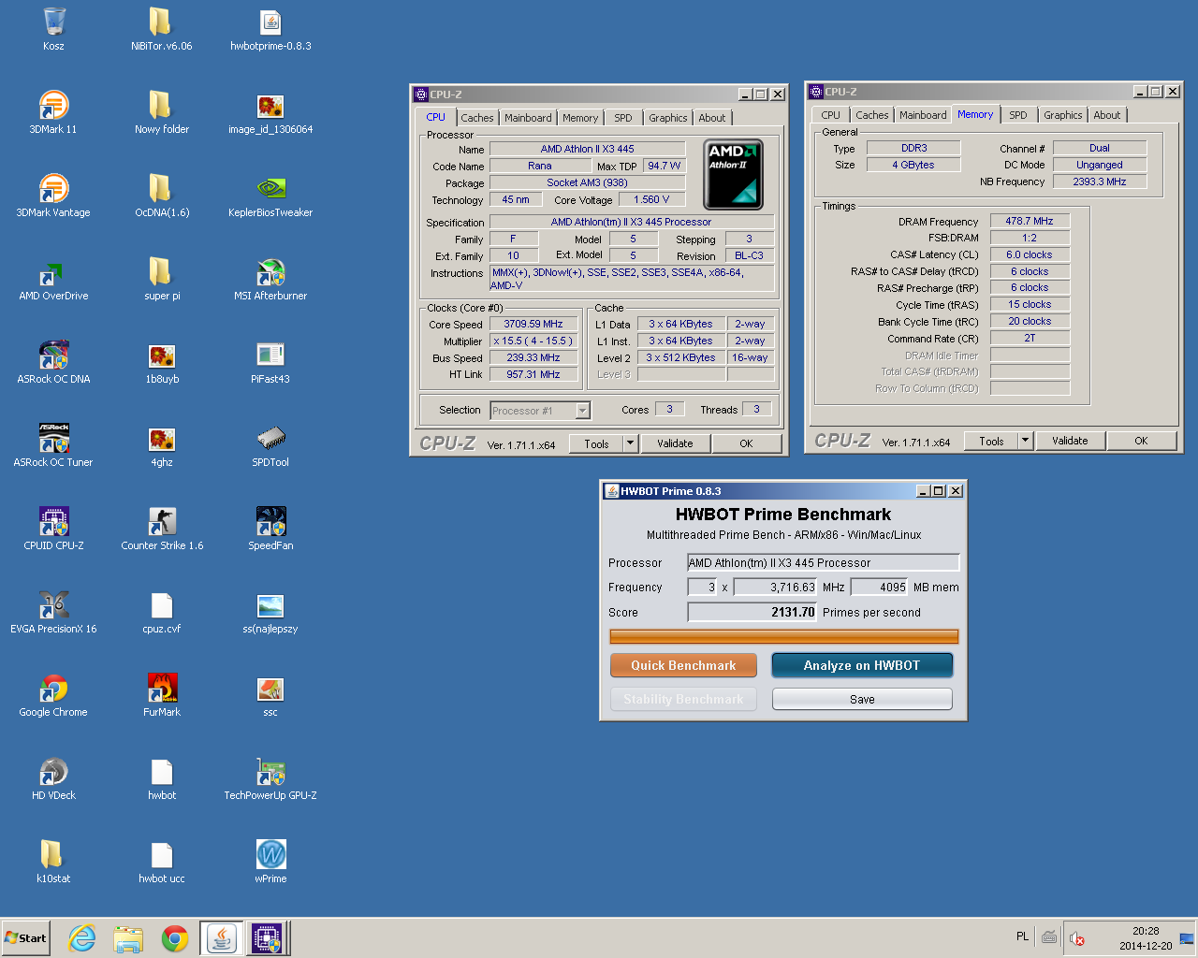Start the Quick Benchmark

[x=683, y=665]
